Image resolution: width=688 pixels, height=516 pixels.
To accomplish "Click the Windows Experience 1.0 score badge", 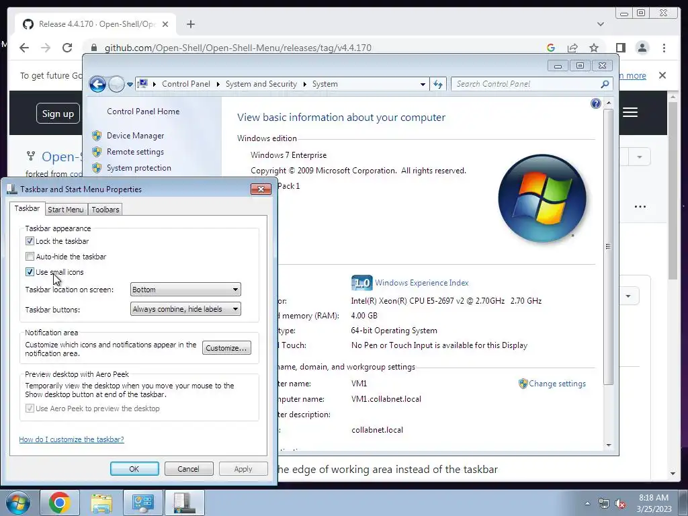I will [361, 283].
